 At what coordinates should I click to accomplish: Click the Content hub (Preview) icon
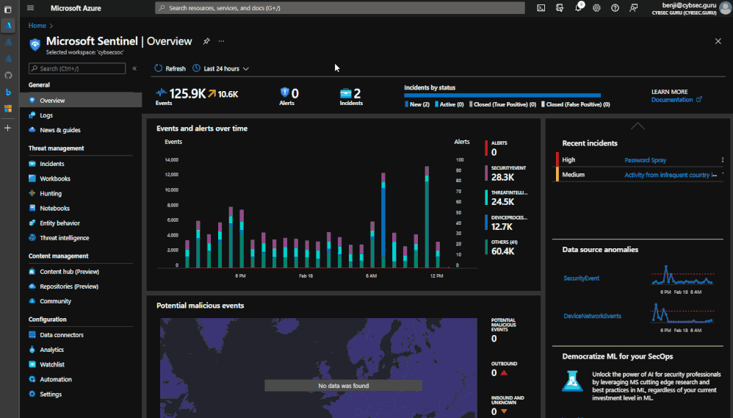32,271
